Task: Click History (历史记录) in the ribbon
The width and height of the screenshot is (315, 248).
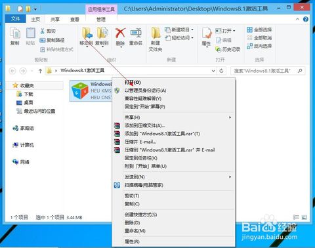Action: pos(228,49)
